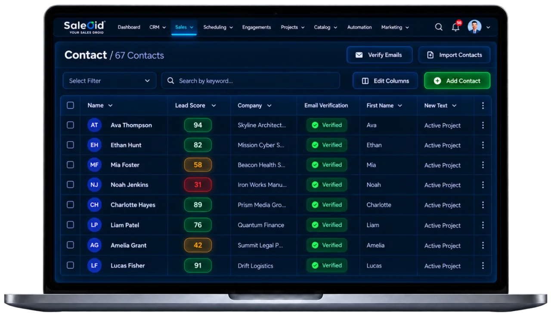Click the LP avatar for Liam Patel
This screenshot has height=314, width=551.
click(x=94, y=225)
